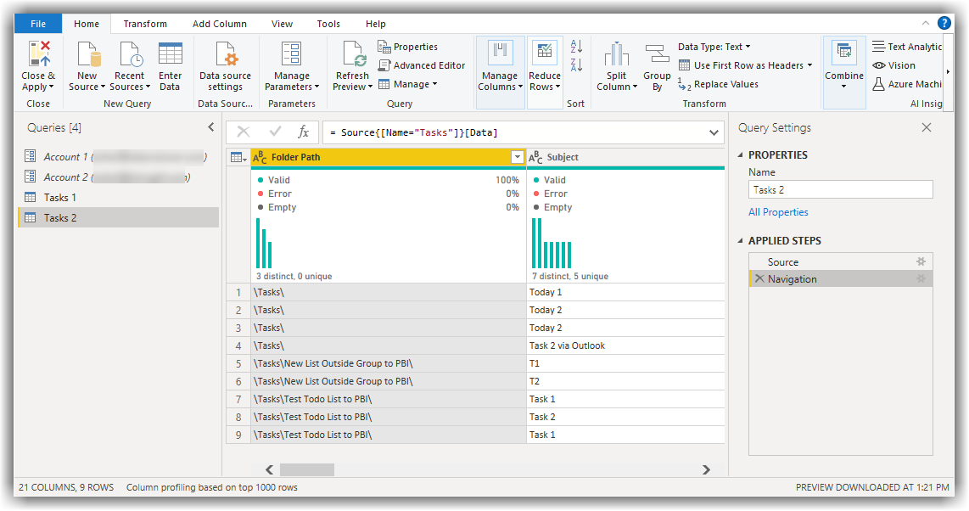Screen dimensions: 969x511
Task: Click Replace Values in Transform group
Action: tap(718, 84)
